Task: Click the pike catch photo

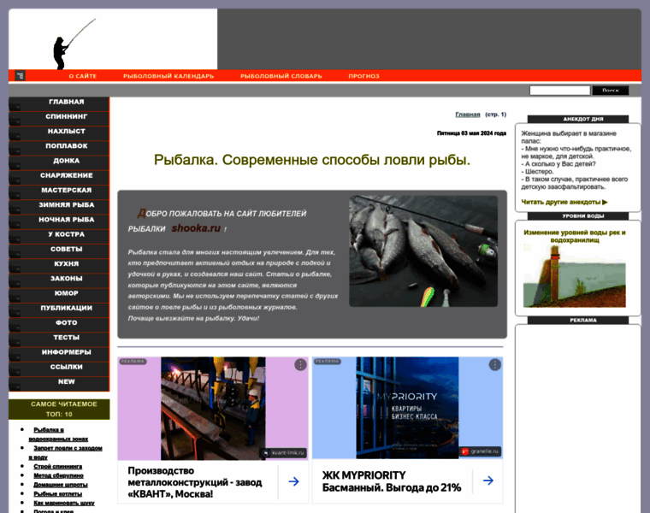Action: click(x=423, y=251)
